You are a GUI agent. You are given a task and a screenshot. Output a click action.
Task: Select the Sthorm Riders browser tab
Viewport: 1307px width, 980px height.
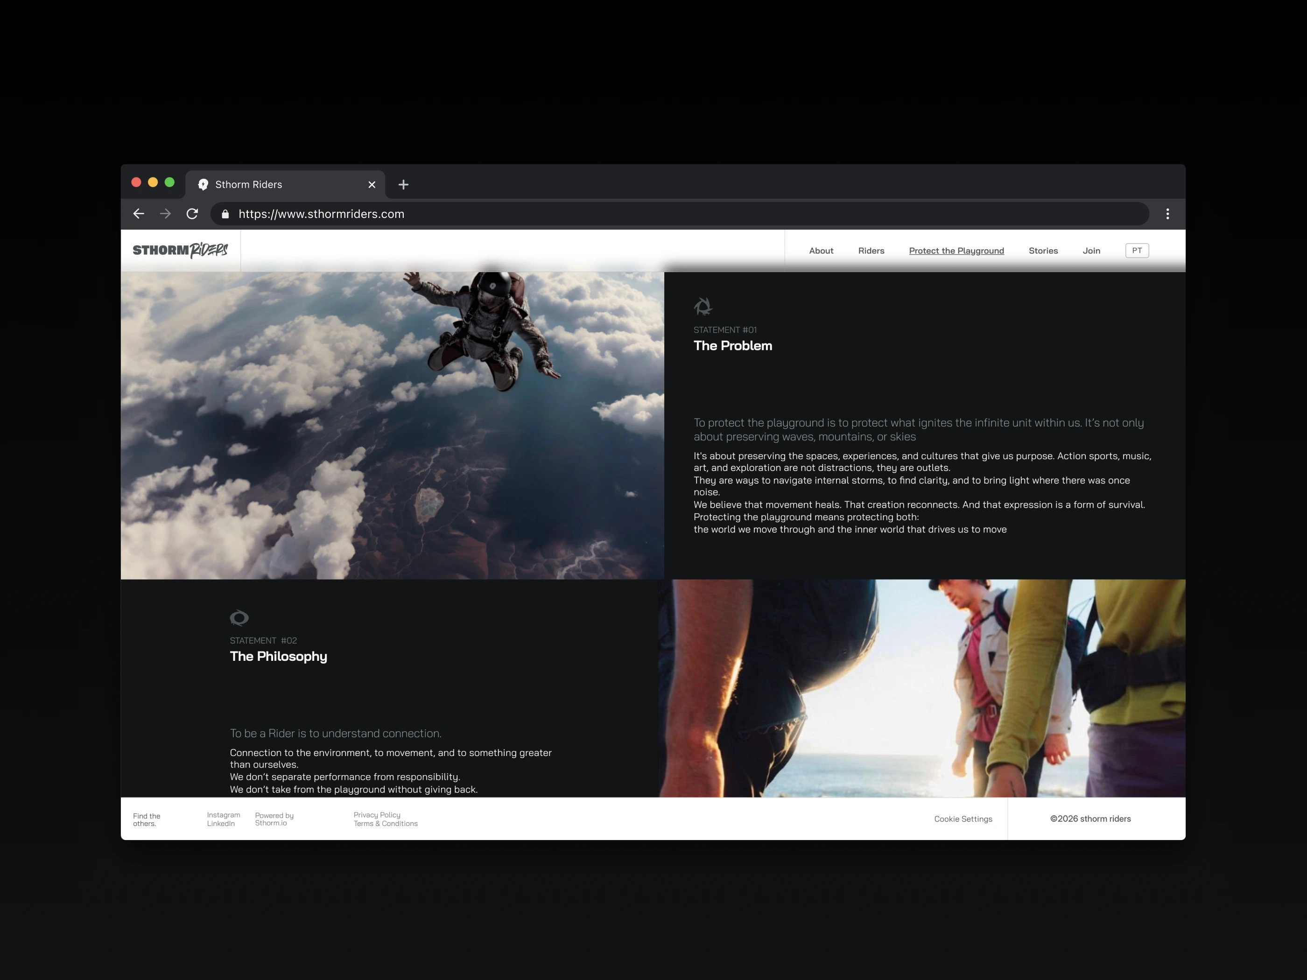pyautogui.click(x=285, y=185)
